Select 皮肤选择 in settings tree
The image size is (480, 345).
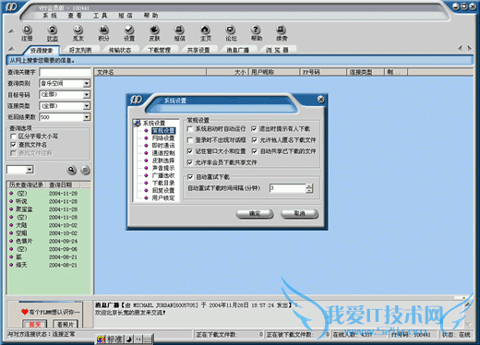[163, 161]
